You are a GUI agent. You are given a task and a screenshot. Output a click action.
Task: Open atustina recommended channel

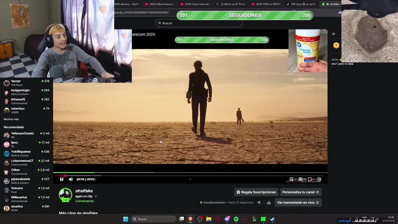point(26,208)
